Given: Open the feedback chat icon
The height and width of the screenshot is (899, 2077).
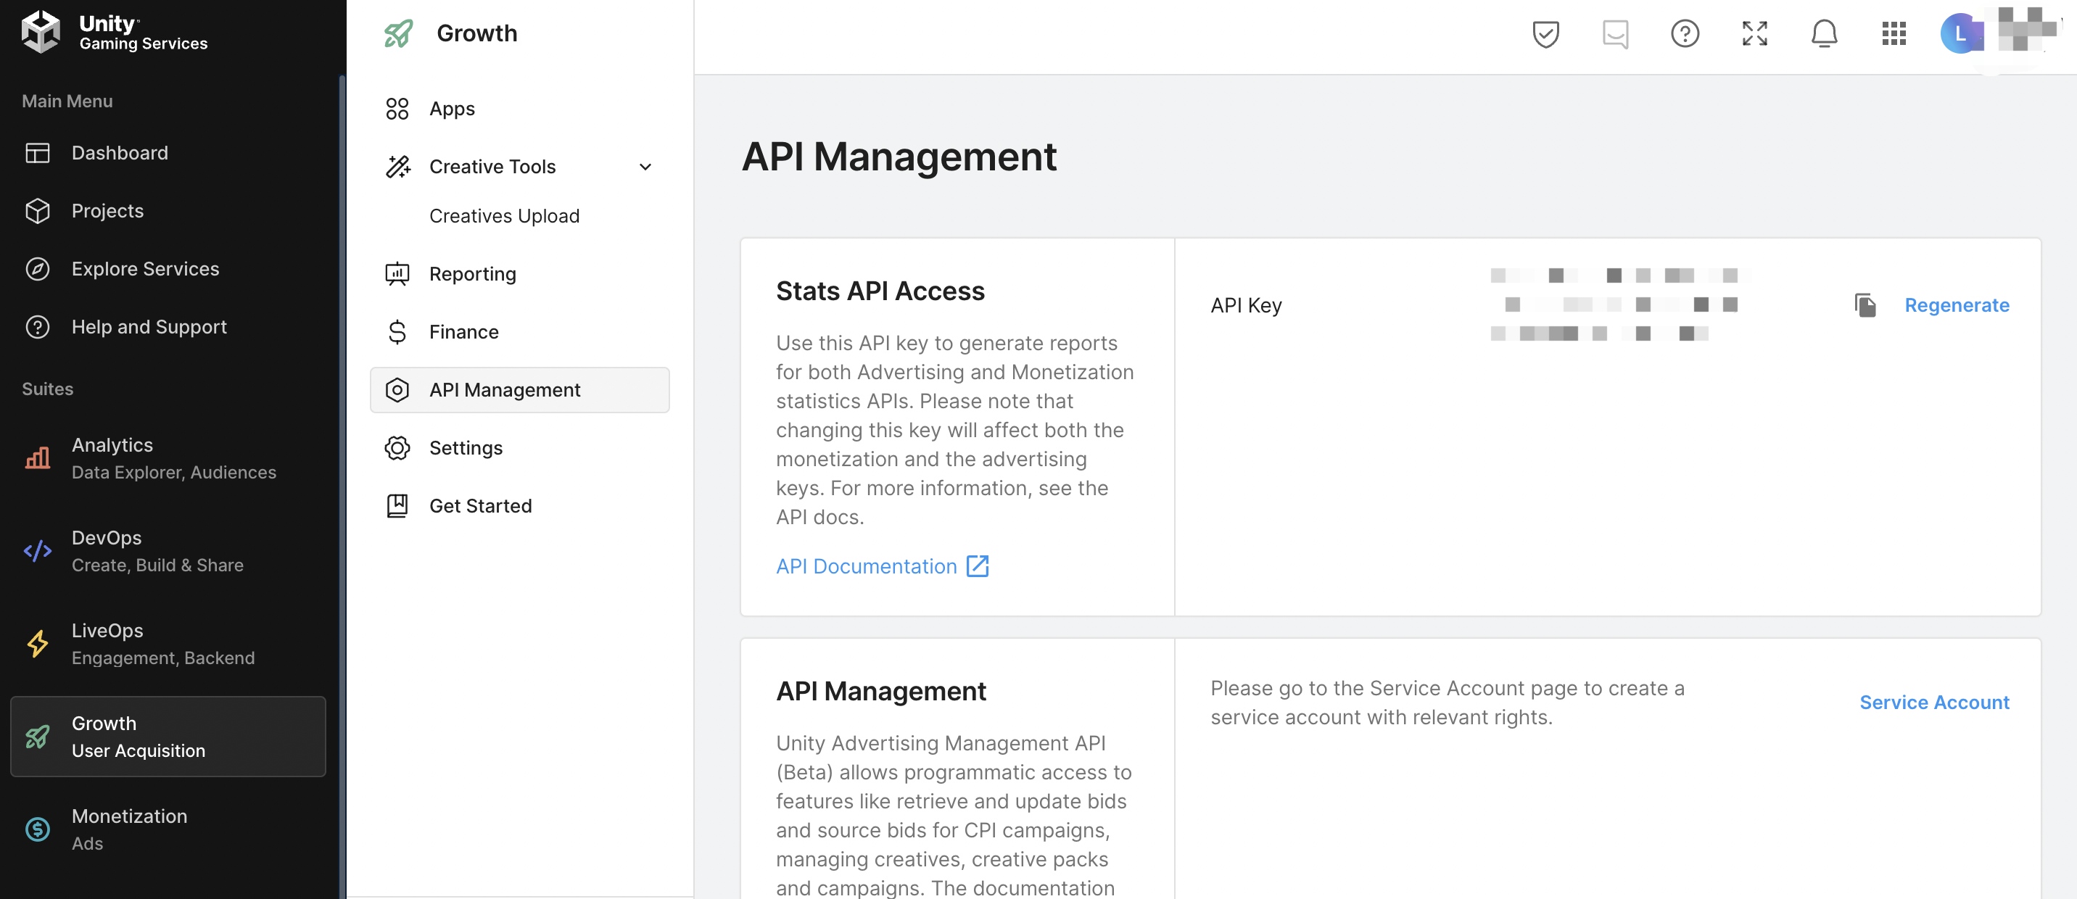Looking at the screenshot, I should point(1615,34).
